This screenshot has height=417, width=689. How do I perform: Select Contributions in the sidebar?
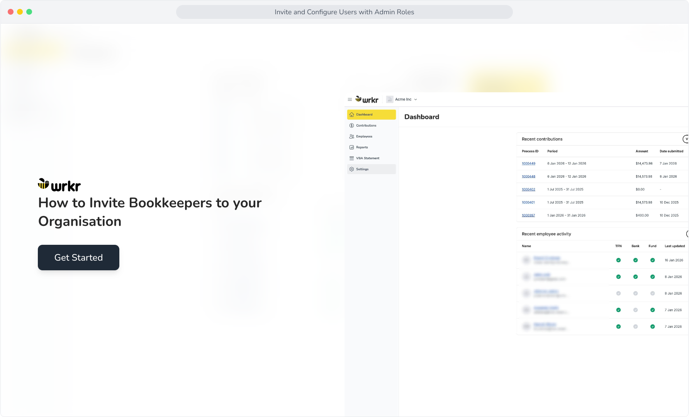tap(372, 125)
